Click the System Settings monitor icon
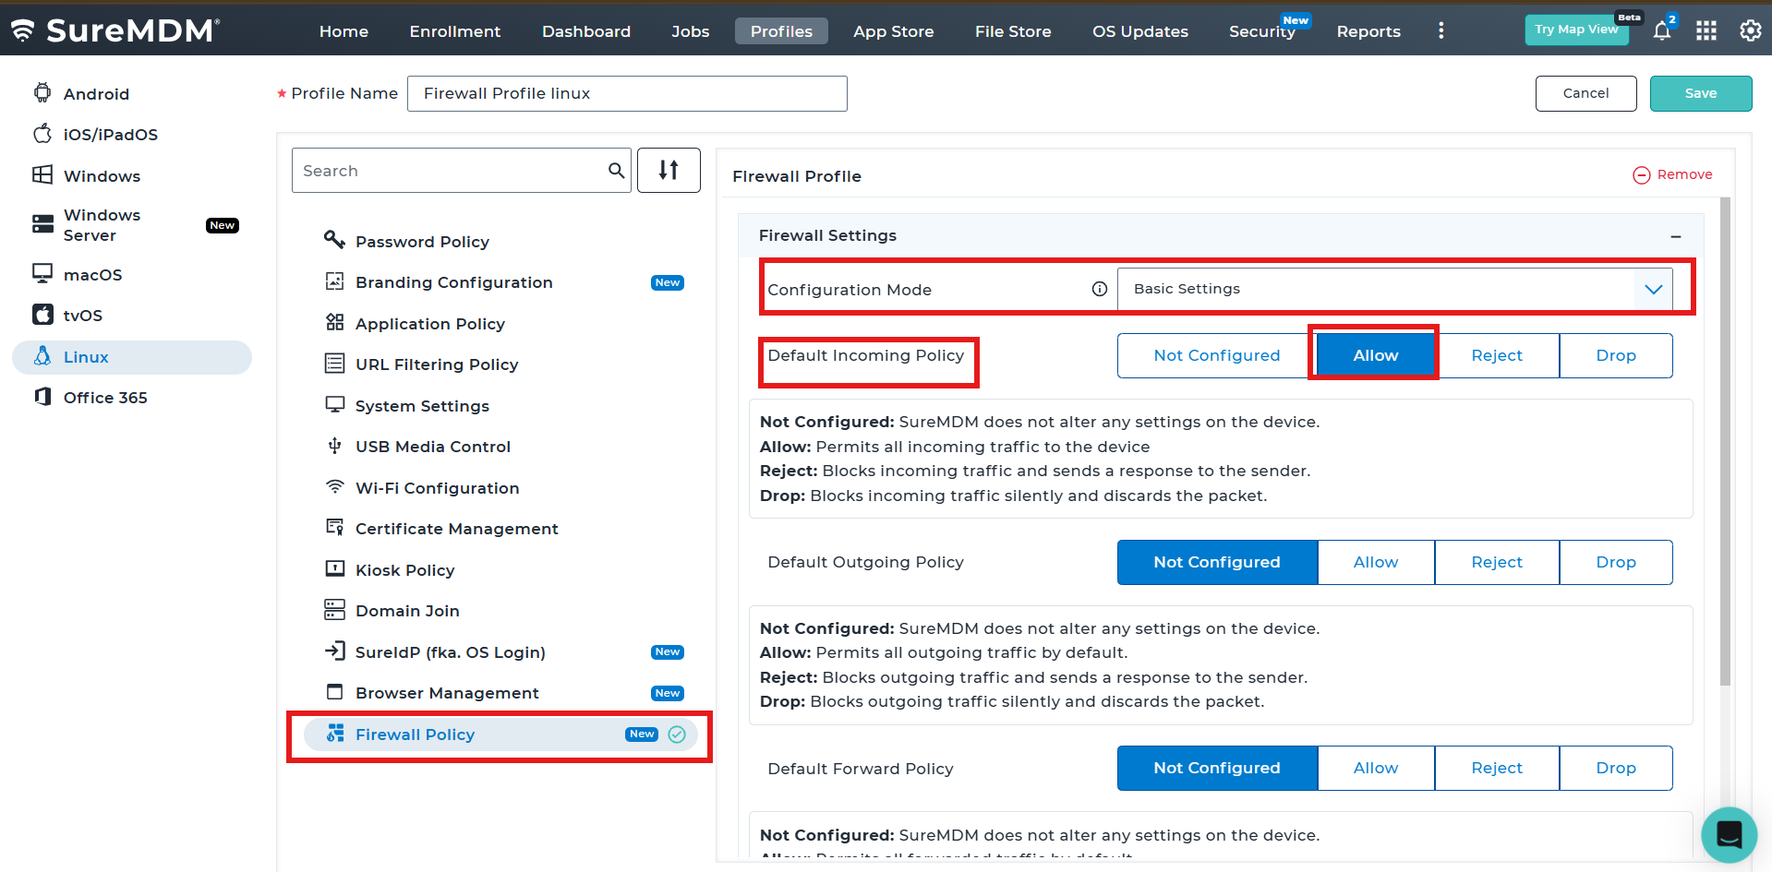This screenshot has width=1772, height=872. tap(334, 404)
